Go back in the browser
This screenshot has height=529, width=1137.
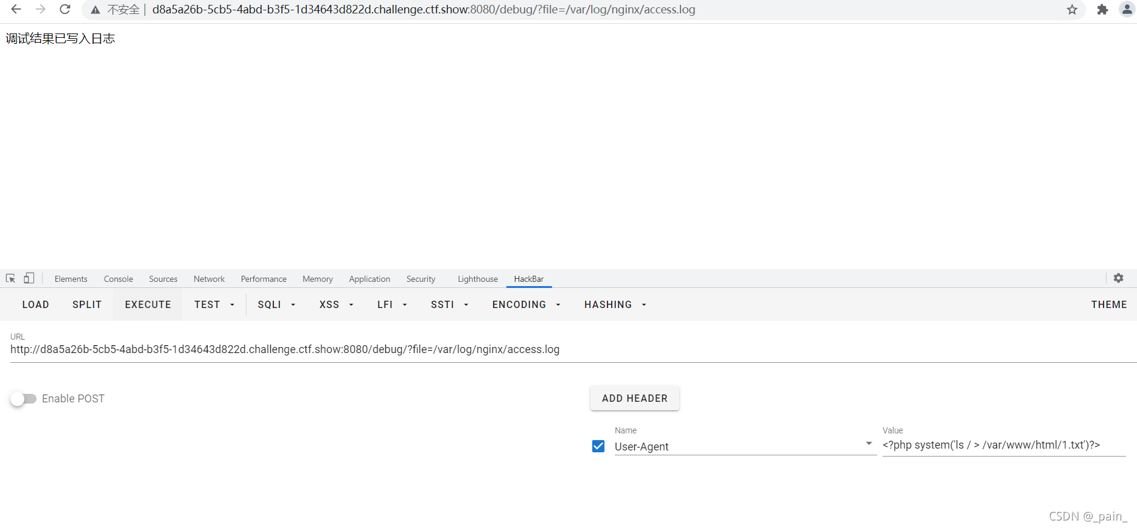pos(16,9)
